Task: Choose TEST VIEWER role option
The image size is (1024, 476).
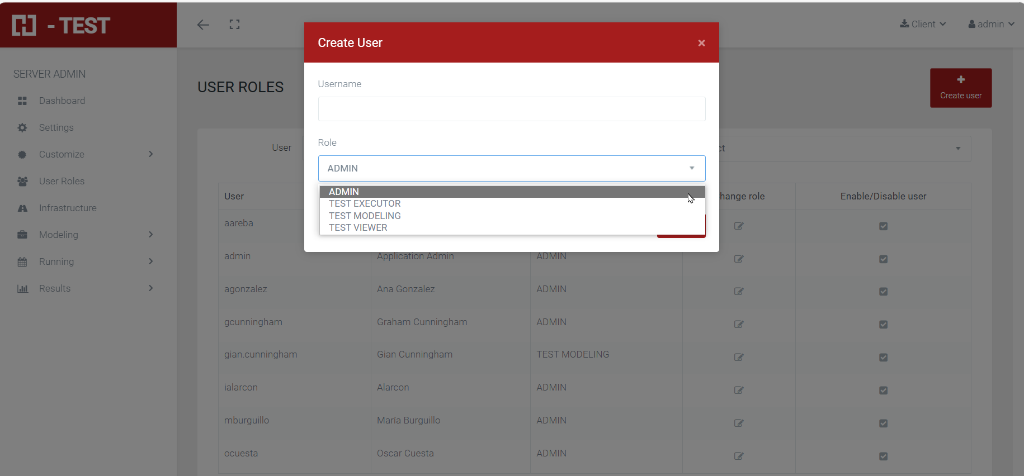Action: click(358, 228)
